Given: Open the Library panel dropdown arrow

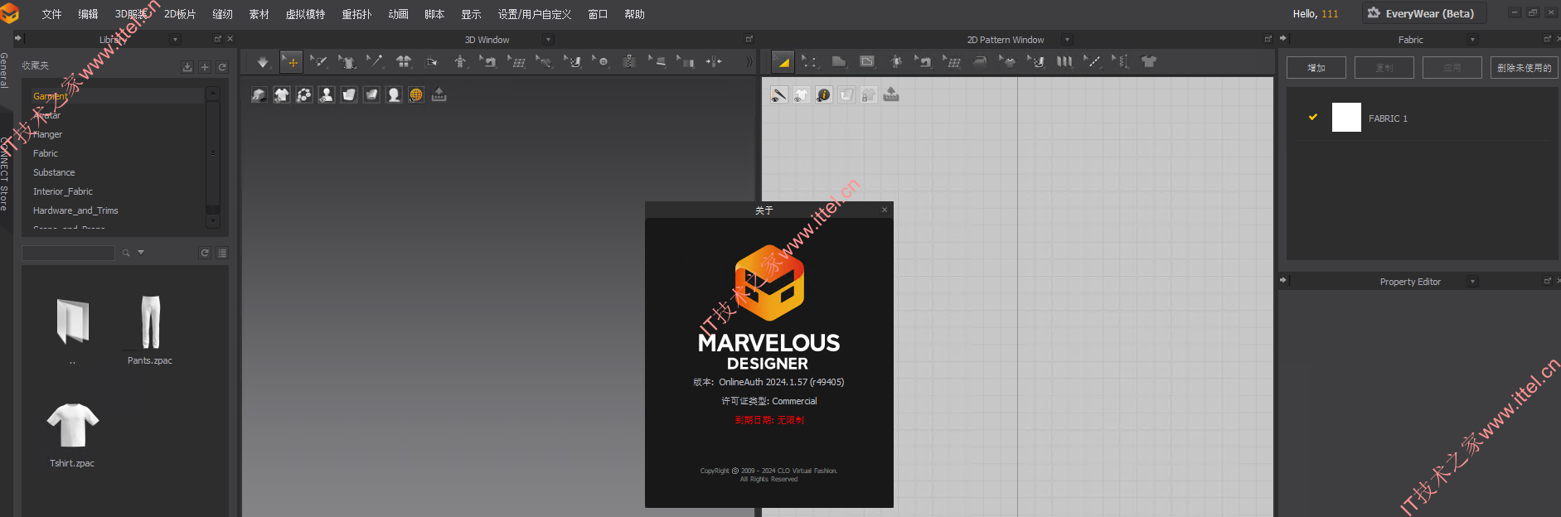Looking at the screenshot, I should 175,40.
